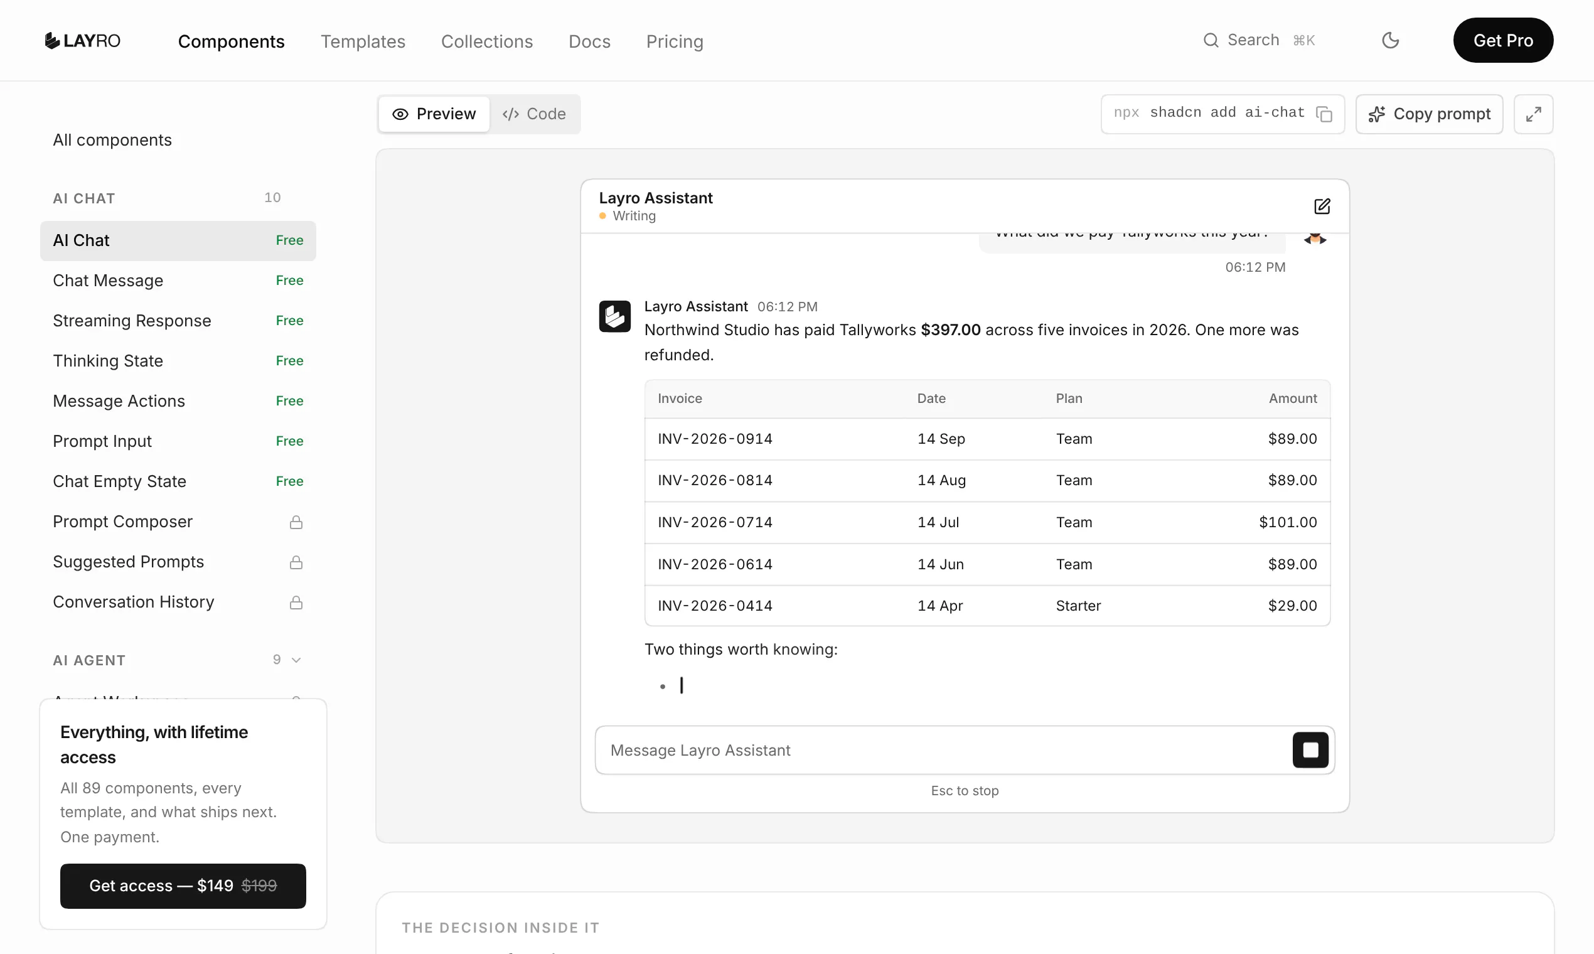Click the search magnifier icon

tap(1211, 41)
